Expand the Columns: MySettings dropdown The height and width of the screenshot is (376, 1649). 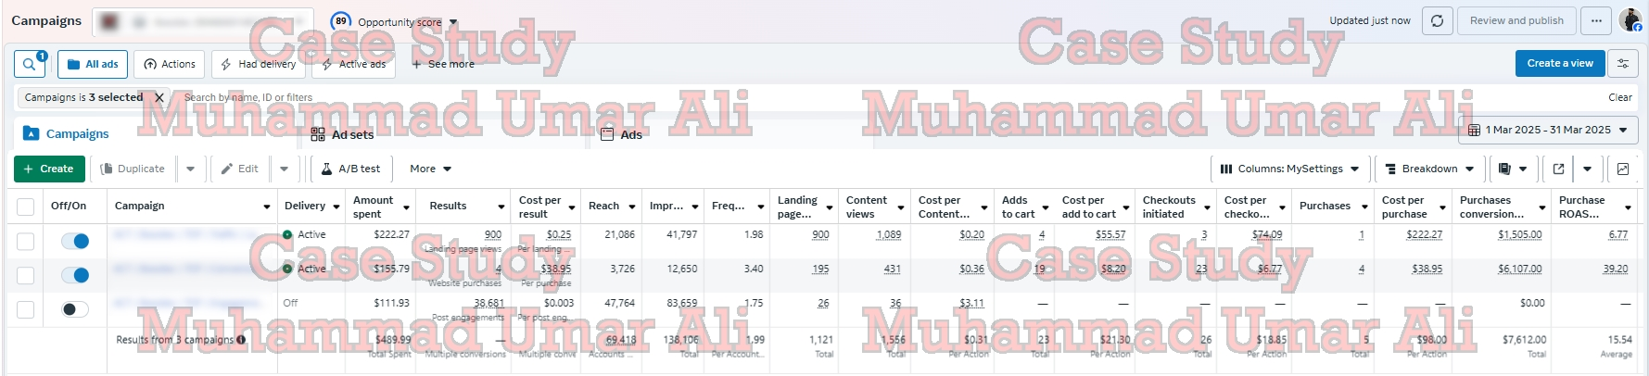1288,169
